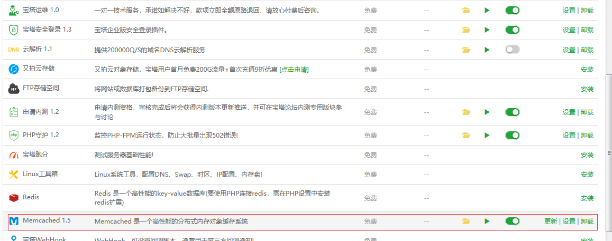Click the Linux工具箱 tools icon

[14, 175]
